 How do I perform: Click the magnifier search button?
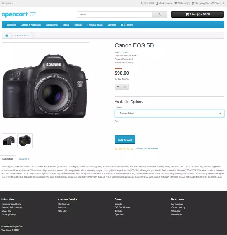click(159, 14)
